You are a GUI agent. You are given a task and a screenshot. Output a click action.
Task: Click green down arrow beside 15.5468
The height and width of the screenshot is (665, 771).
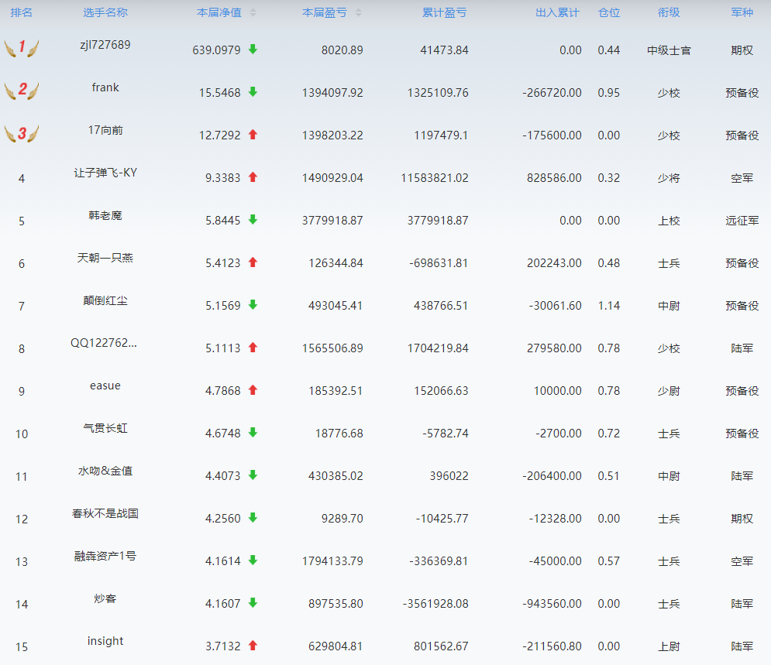(253, 92)
